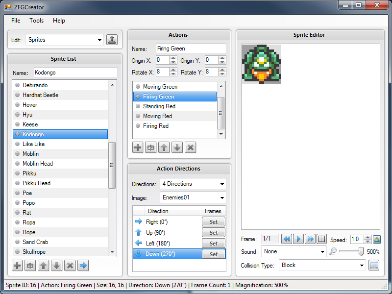This screenshot has width=392, height=294.
Task: Move the action up in the Actions list
Action: (x=164, y=147)
